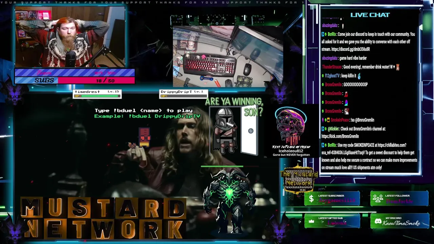Click username ThunderStrauss in chat
Viewport: 434px width, 244px height.
(x=332, y=67)
